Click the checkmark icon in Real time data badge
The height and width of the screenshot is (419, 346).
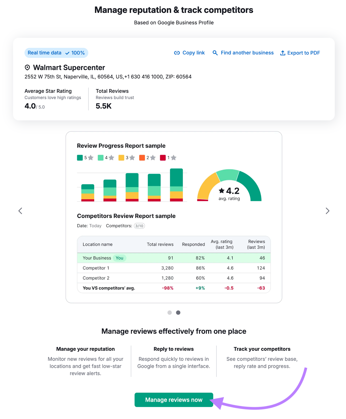[x=67, y=53]
